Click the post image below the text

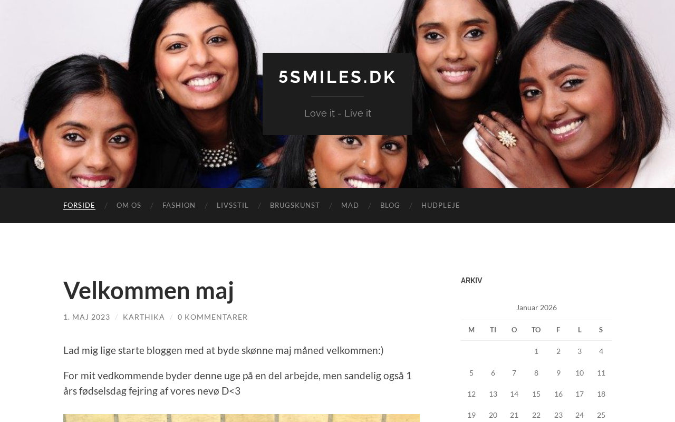(242, 418)
